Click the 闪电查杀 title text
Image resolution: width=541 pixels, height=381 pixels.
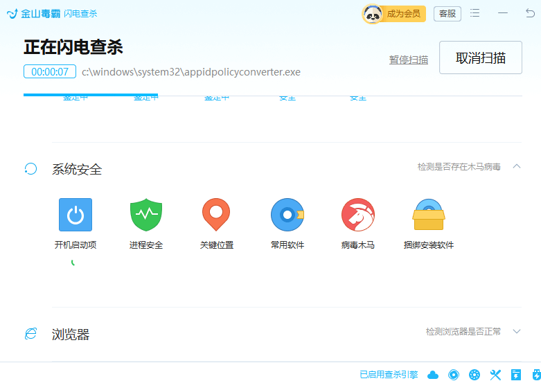coord(80,14)
